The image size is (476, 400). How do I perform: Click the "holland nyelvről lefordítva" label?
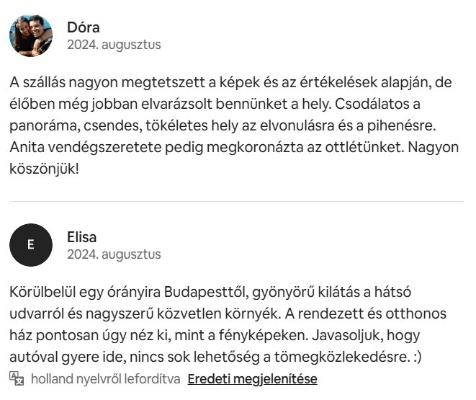pos(104,378)
